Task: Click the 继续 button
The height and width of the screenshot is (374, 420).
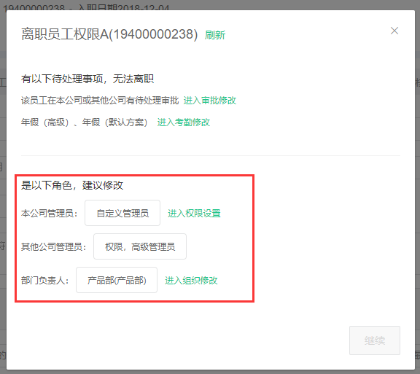Action: [375, 340]
